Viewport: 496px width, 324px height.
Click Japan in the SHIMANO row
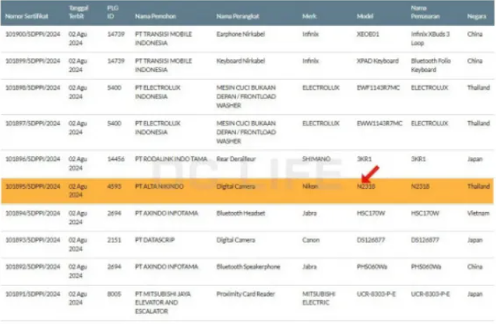tap(475, 158)
